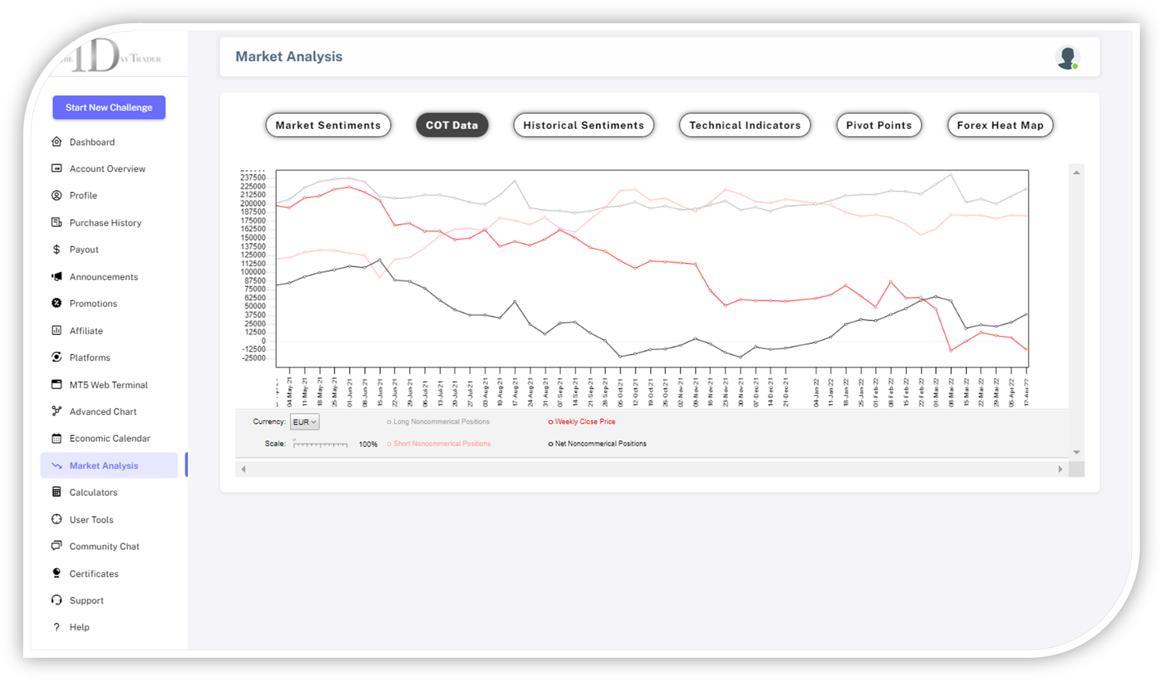Click right arrow on horizontal chart scrollbar
This screenshot has width=1163, height=681.
pyautogui.click(x=1060, y=469)
